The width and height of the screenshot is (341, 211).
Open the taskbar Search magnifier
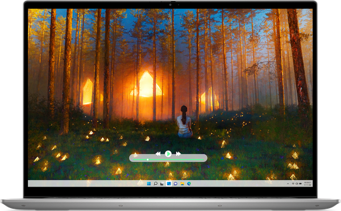pyautogui.click(x=156, y=184)
